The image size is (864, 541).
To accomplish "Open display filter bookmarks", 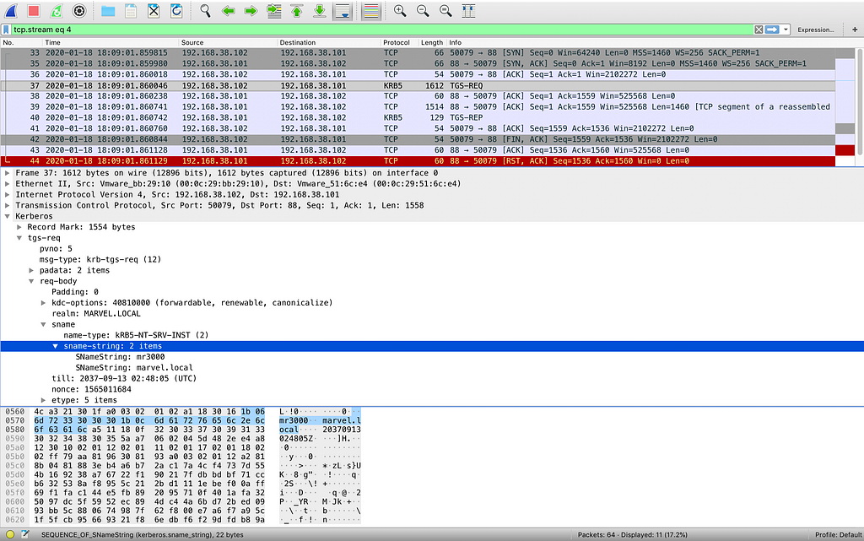I will point(6,30).
